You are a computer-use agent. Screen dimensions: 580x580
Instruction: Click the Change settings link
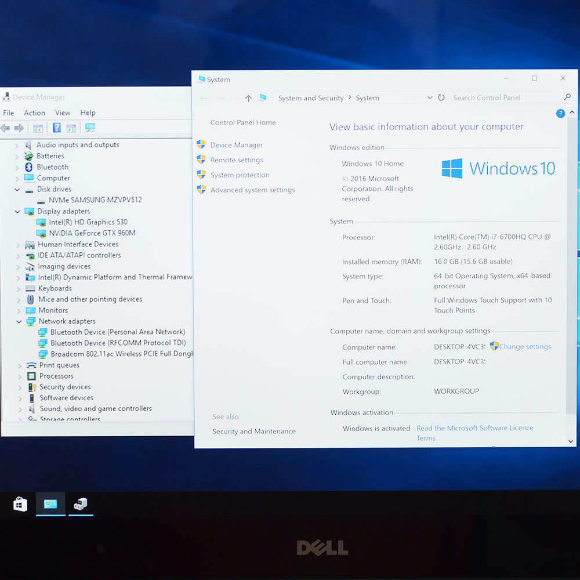[x=524, y=347]
